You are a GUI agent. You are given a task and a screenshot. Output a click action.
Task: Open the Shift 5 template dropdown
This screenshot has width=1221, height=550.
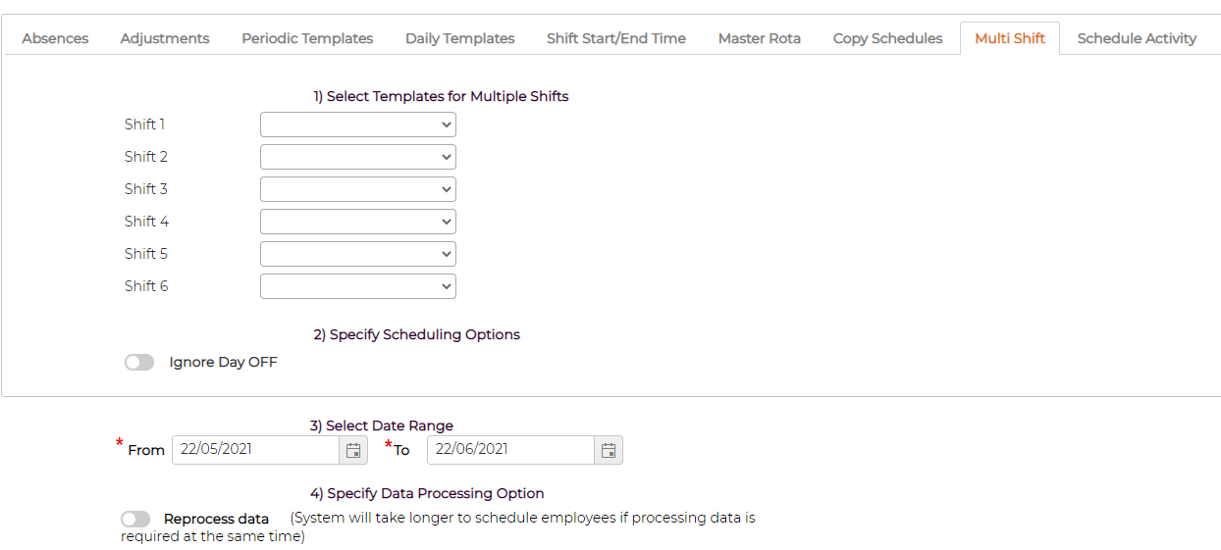coord(358,254)
